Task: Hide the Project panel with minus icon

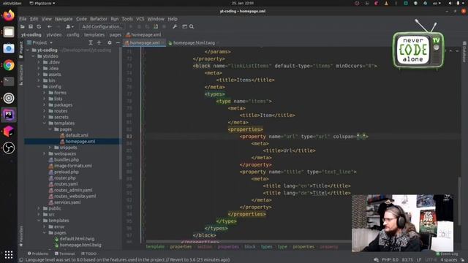Action: (x=118, y=42)
